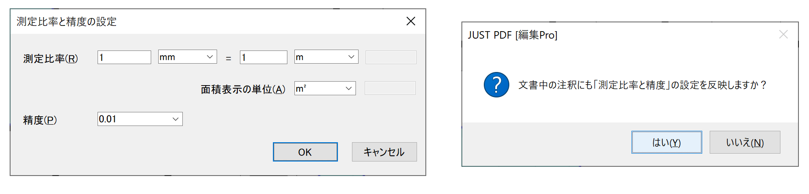This screenshot has width=809, height=194.
Task: Click the first 測定比率 value input field
Action: 124,57
